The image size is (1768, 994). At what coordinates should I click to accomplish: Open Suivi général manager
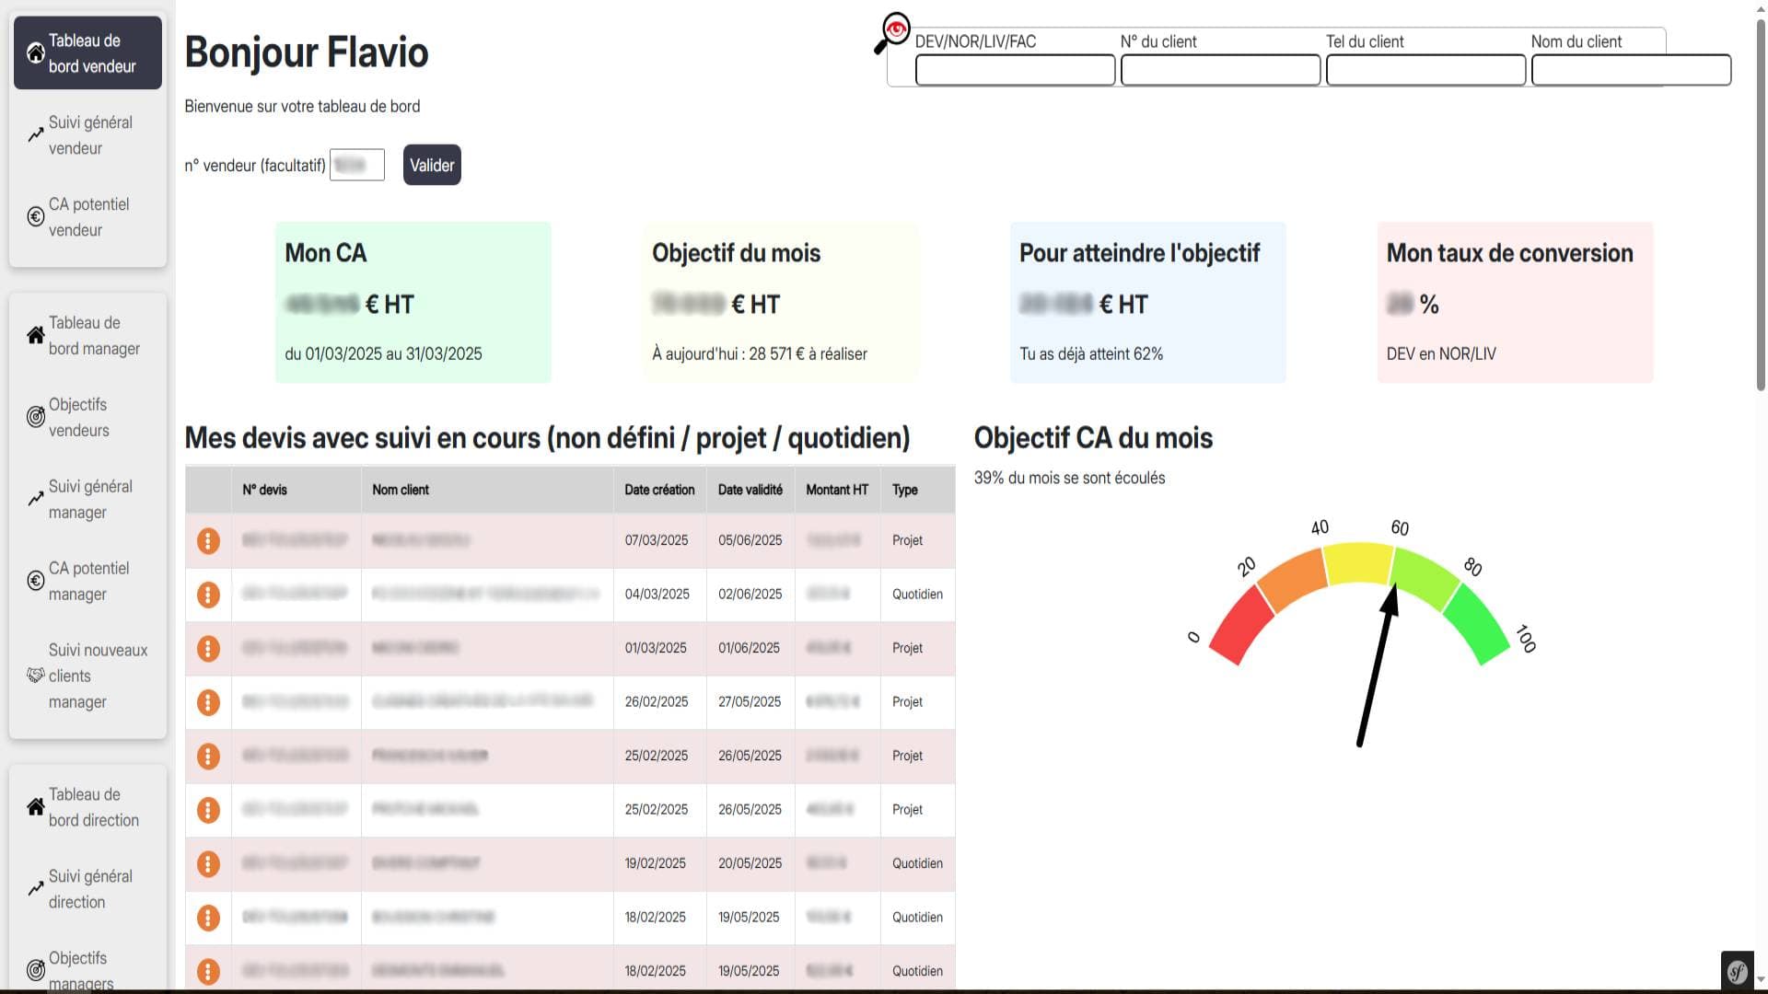pyautogui.click(x=87, y=499)
